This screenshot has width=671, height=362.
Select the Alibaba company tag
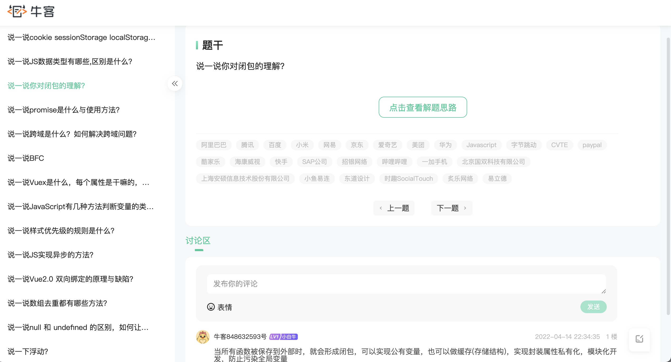coord(214,145)
